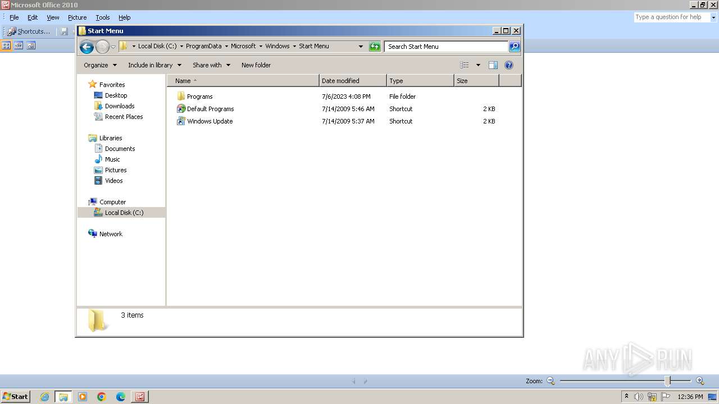This screenshot has height=404, width=719.
Task: Open the Organize dropdown menu
Action: [x=100, y=65]
